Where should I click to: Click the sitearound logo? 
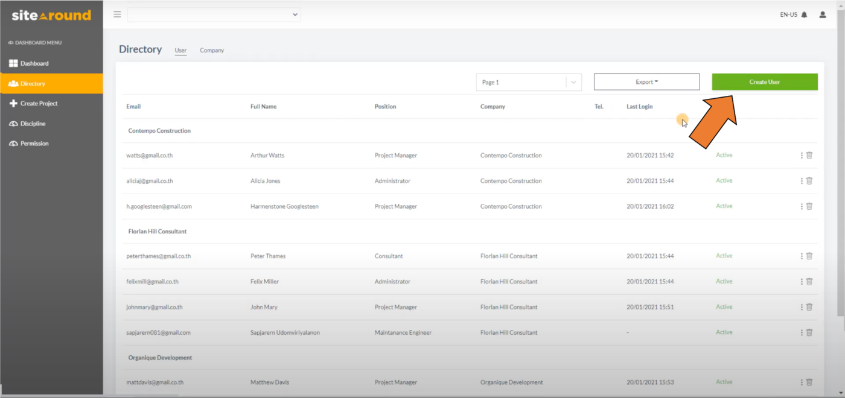coord(51,14)
